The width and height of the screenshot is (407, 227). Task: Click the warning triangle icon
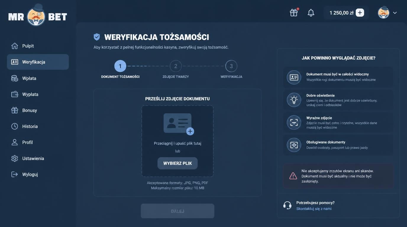[293, 176]
